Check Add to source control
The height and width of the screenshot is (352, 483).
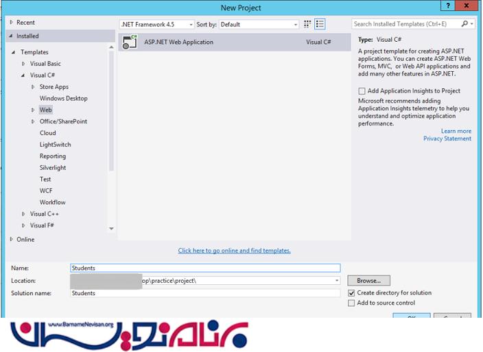[x=352, y=303]
